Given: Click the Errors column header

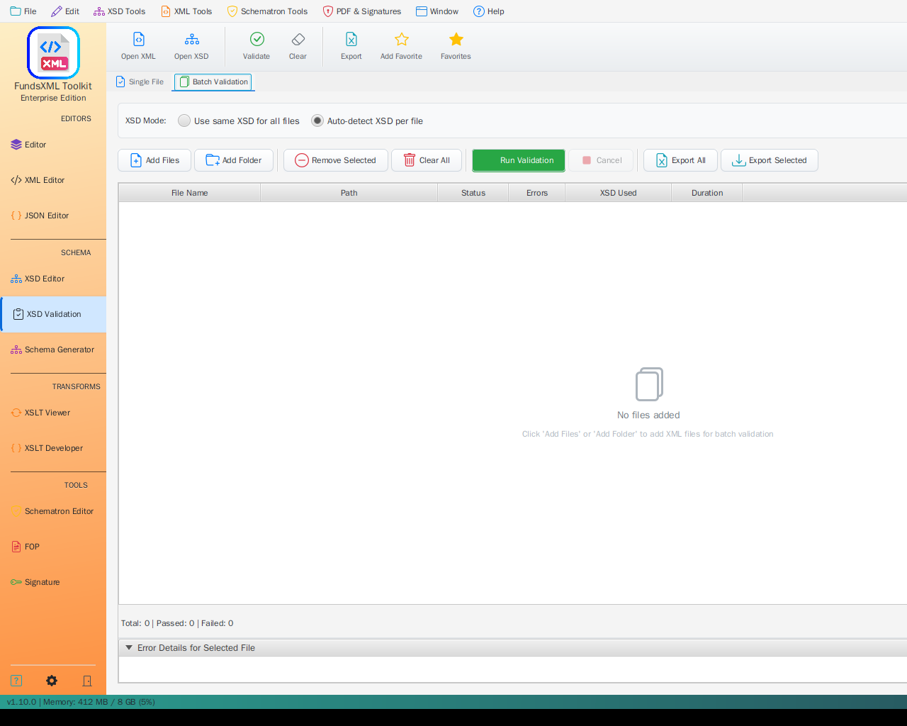Looking at the screenshot, I should tap(537, 193).
